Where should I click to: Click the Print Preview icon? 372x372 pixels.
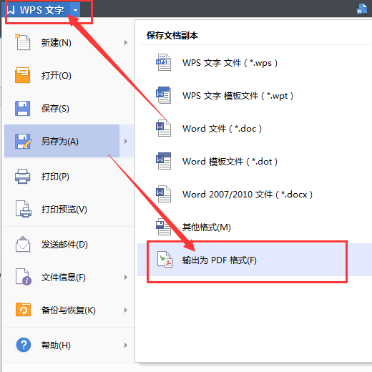click(x=24, y=209)
